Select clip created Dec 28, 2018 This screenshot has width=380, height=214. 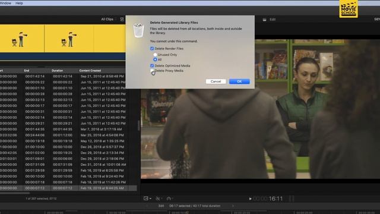pyautogui.click(x=68, y=147)
